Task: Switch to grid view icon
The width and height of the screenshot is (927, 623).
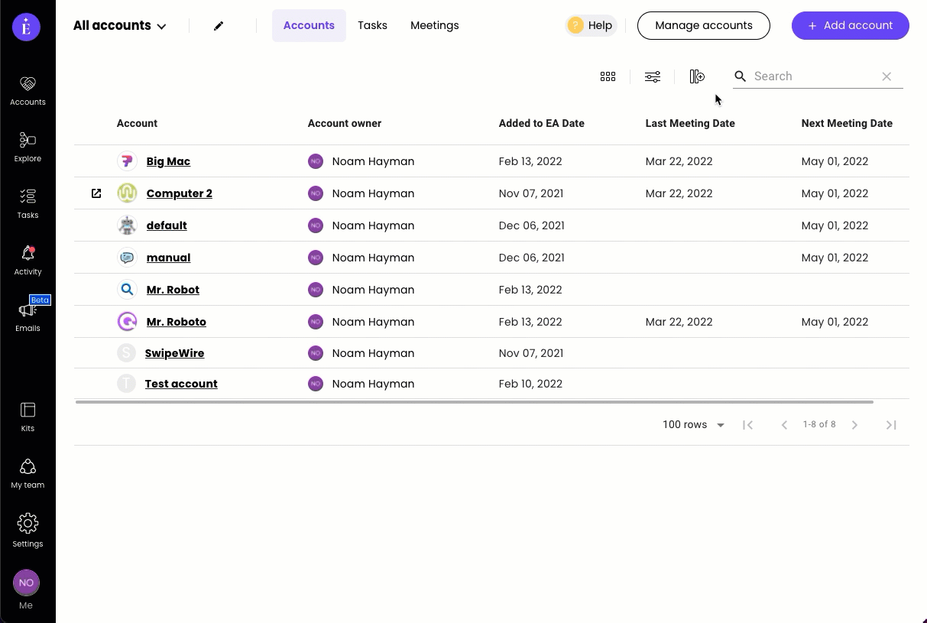Action: click(x=608, y=76)
